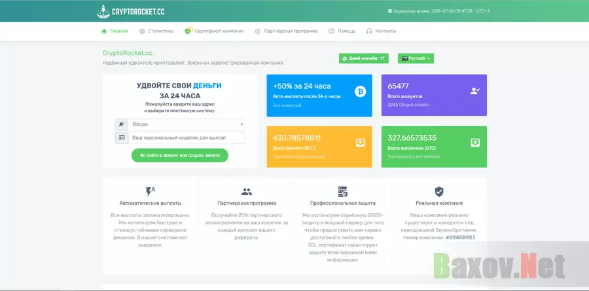This screenshot has height=291, width=589.
Task: Open the Партнёрская программа menu item
Action: click(x=286, y=31)
